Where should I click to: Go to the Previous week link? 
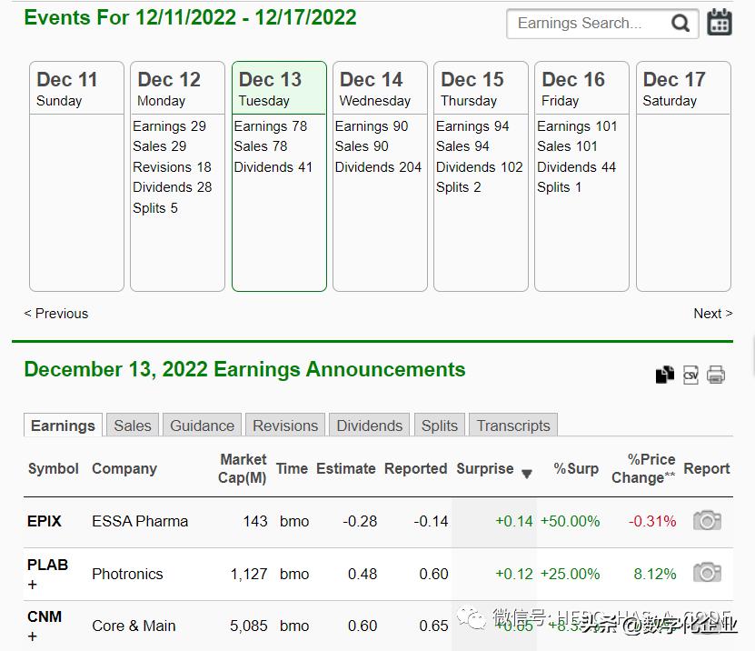56,314
